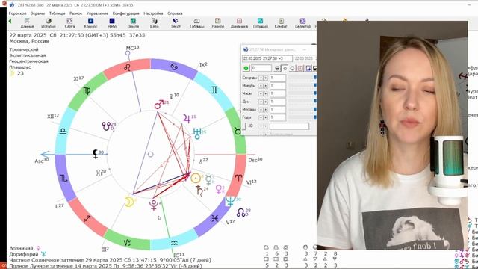
Task: Click the Sun symbol in chart
Action: [196, 178]
